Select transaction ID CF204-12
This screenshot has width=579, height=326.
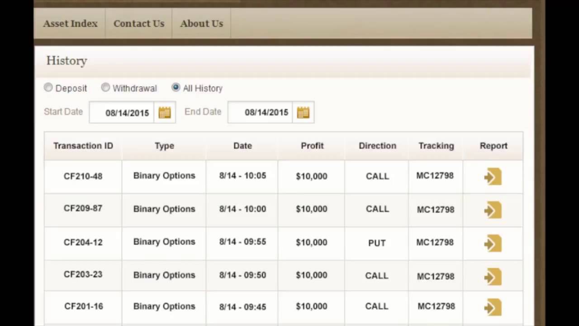[83, 242]
